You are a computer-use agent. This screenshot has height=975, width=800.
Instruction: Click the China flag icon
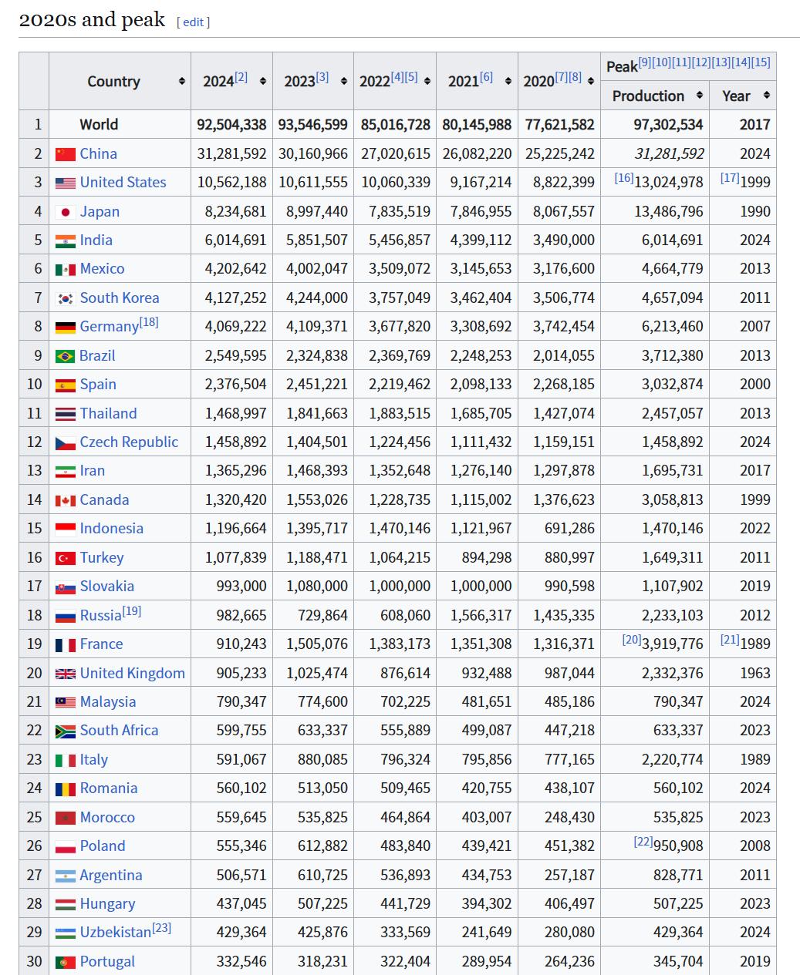click(66, 154)
